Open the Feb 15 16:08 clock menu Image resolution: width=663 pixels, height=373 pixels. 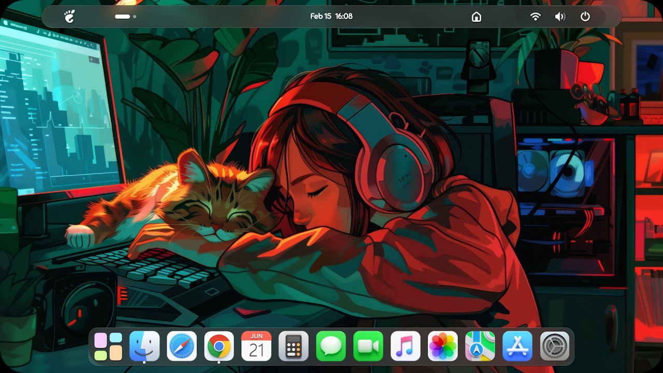(331, 16)
